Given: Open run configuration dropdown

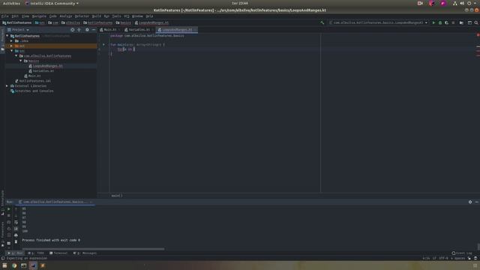Looking at the screenshot, I should pyautogui.click(x=378, y=22).
